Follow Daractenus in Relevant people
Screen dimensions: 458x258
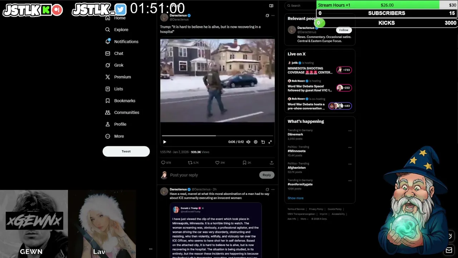[344, 30]
